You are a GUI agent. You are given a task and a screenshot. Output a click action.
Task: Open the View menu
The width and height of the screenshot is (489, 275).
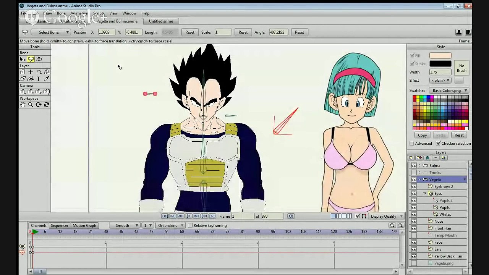(113, 13)
